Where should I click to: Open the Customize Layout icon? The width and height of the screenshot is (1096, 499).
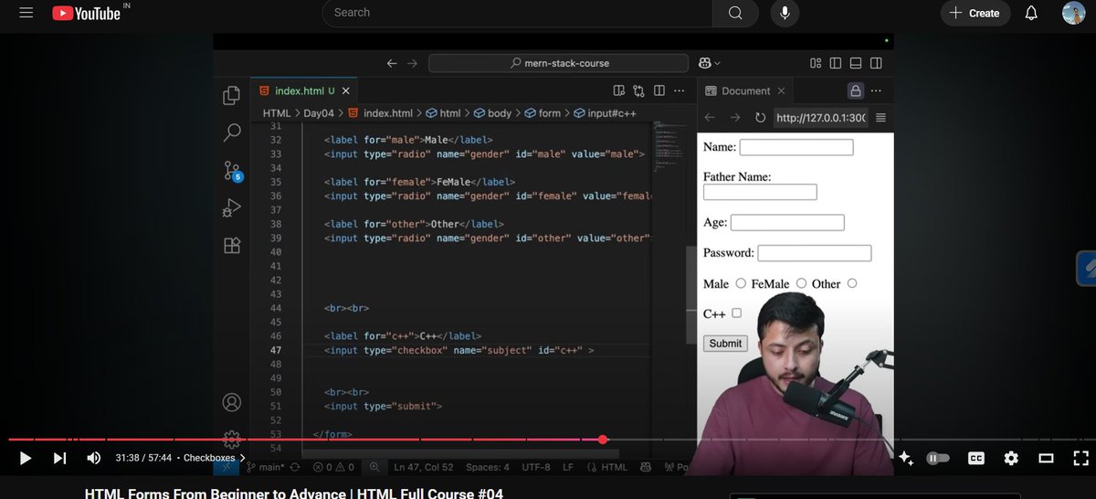point(816,63)
